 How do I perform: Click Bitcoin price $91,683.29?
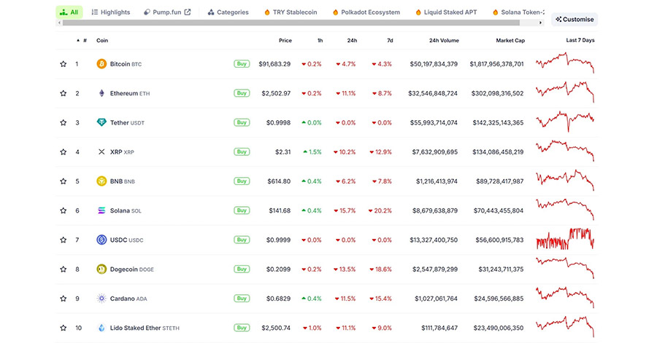(x=274, y=64)
